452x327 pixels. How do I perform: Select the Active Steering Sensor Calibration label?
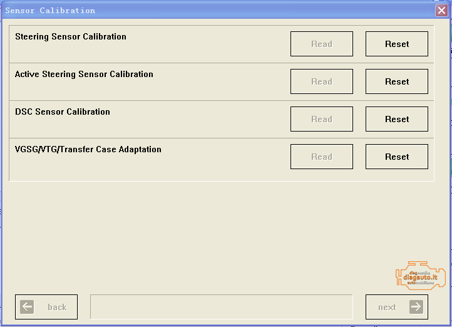coord(84,74)
